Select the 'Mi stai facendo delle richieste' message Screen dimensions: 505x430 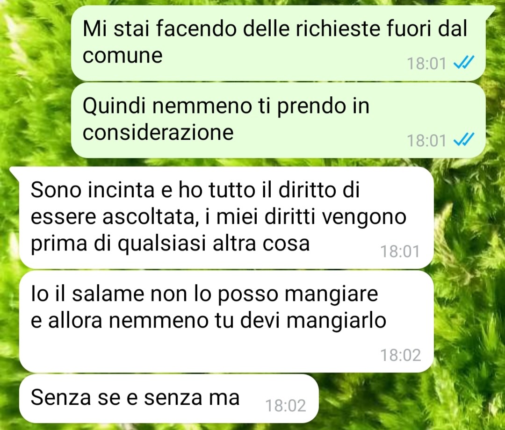pyautogui.click(x=278, y=43)
